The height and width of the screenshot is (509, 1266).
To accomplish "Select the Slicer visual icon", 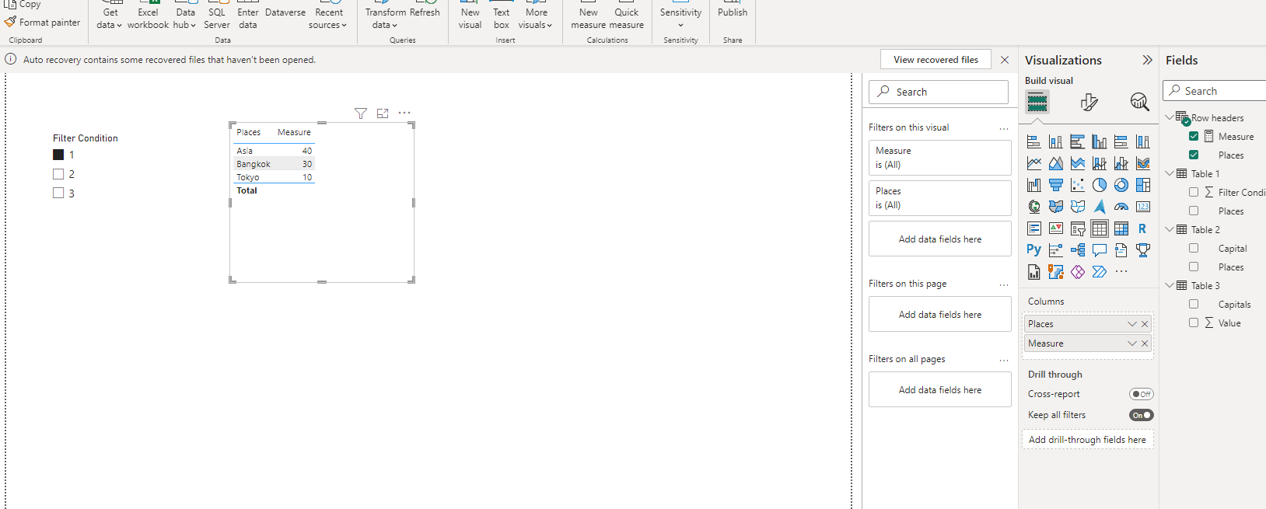I will point(1077,228).
